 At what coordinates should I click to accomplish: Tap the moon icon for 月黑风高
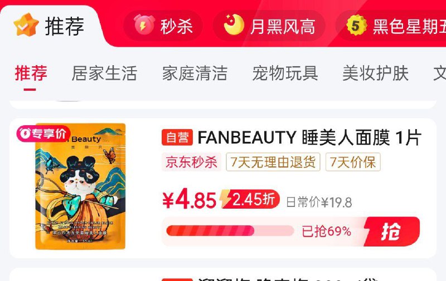pos(234,24)
